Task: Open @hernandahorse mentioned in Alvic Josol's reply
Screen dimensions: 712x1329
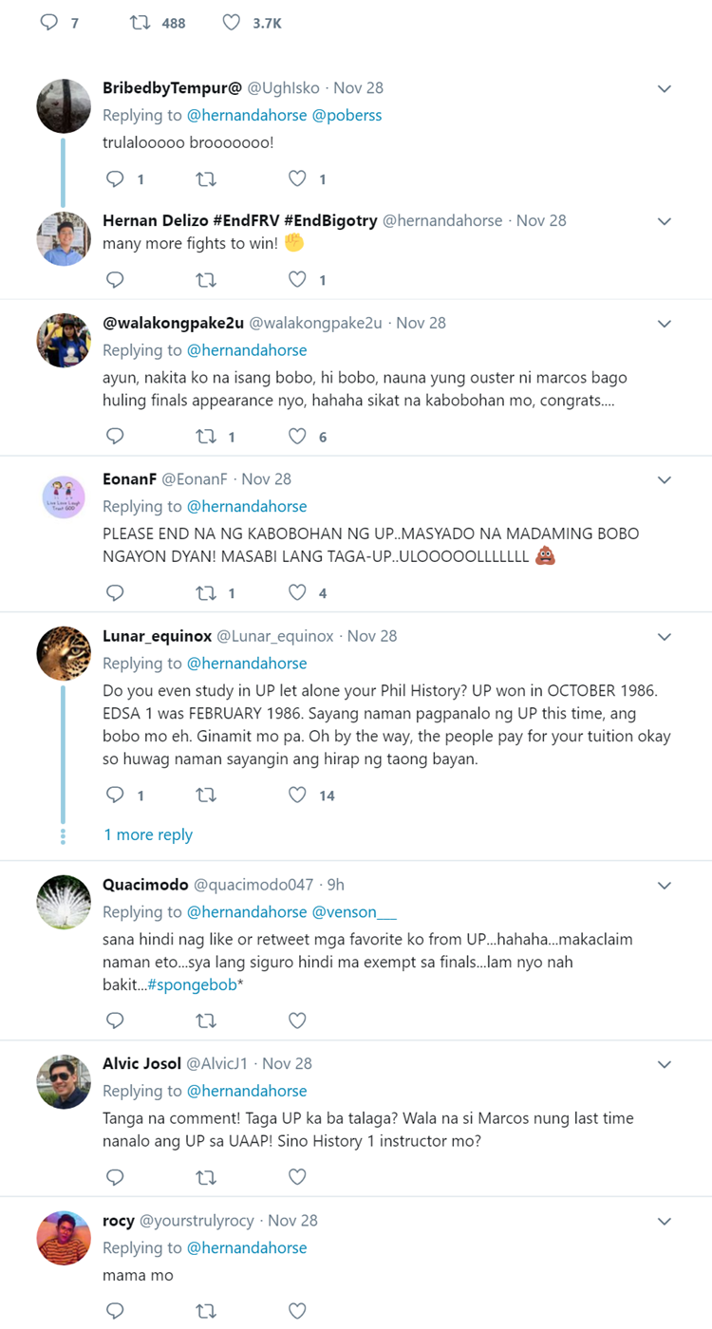Action: coord(244,1090)
